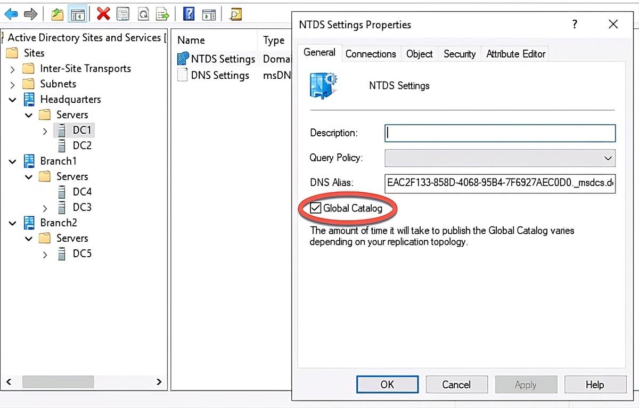This screenshot has width=639, height=408.
Task: Toggle the Show/Hide console tree icon
Action: point(78,13)
